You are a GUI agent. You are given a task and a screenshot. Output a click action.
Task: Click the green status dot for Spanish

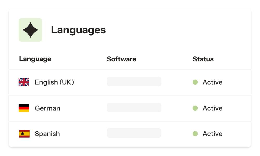pos(195,134)
